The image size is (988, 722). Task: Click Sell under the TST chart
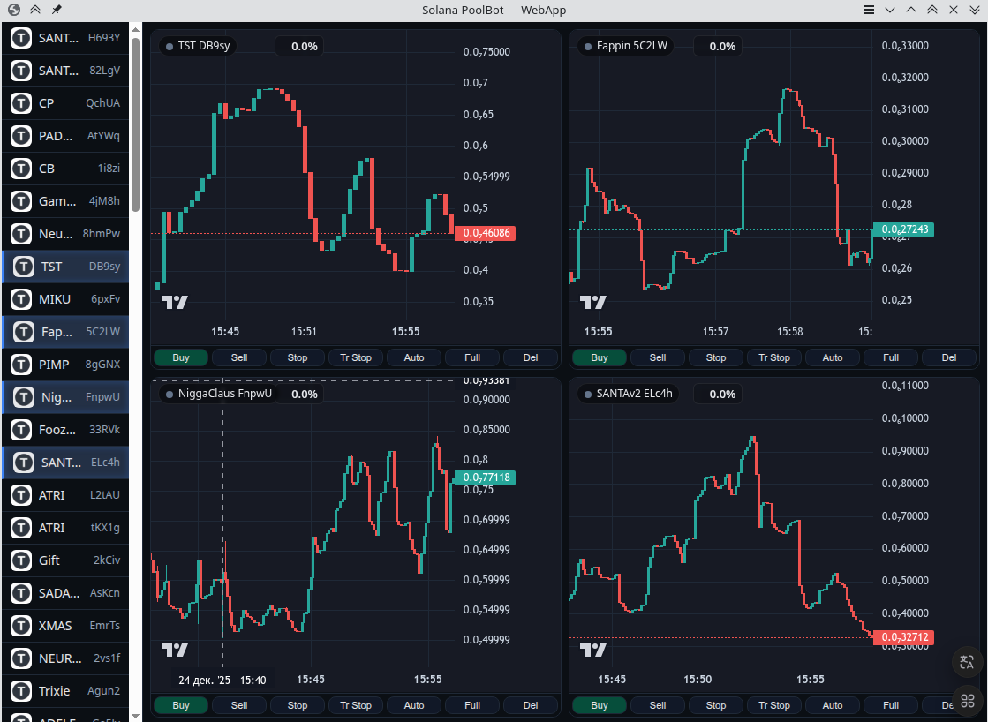click(239, 357)
